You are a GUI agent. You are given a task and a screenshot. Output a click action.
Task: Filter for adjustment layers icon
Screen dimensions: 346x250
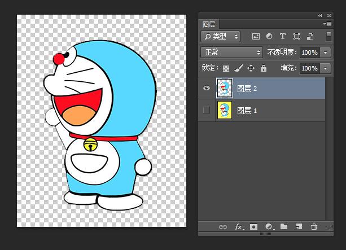coord(269,36)
